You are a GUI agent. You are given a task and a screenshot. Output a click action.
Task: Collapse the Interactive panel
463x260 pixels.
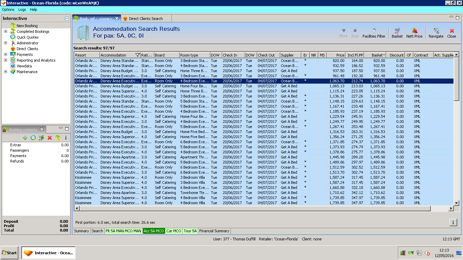(67, 19)
